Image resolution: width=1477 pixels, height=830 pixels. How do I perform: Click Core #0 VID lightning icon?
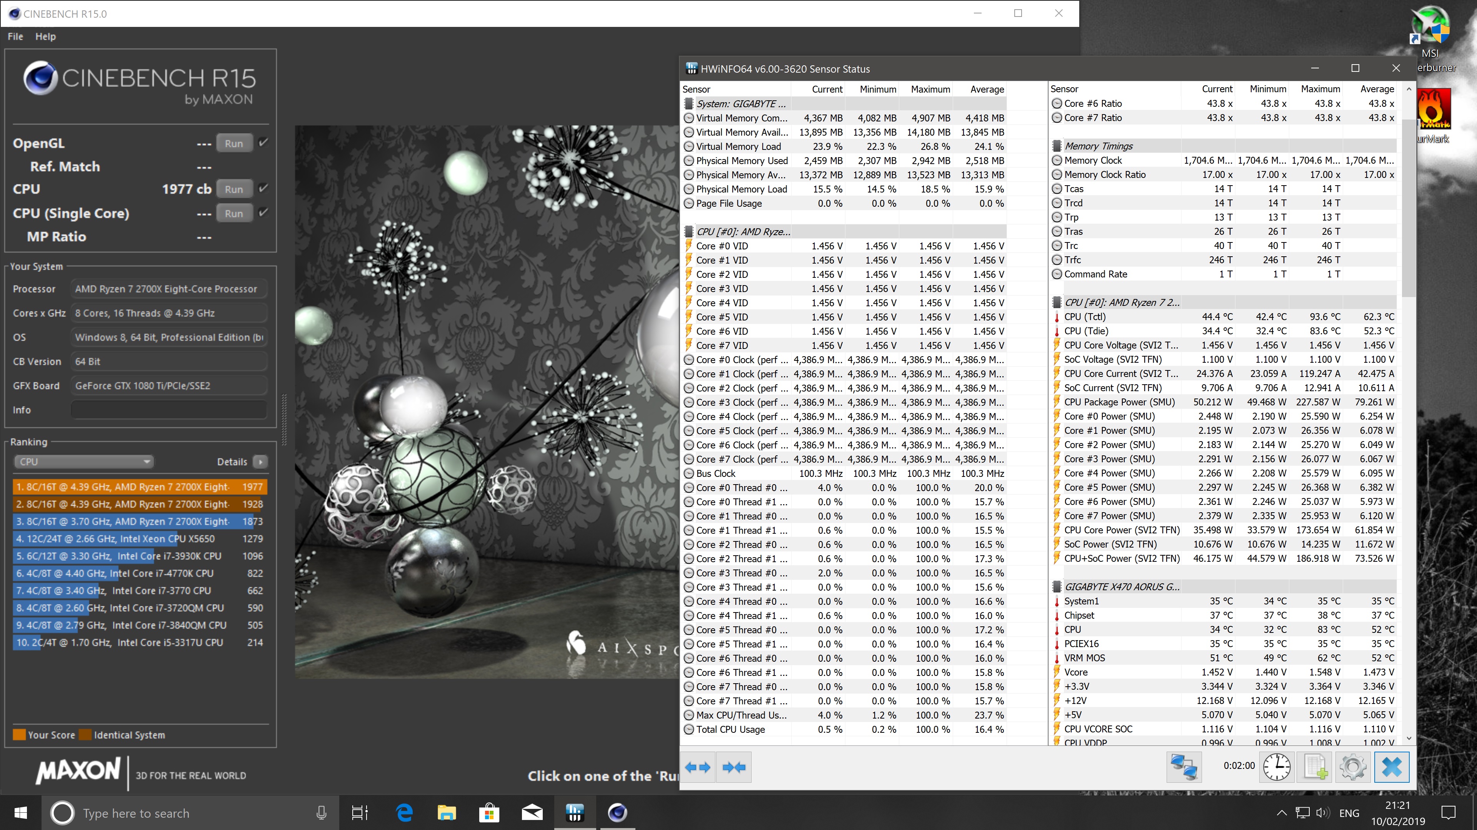[x=688, y=246]
